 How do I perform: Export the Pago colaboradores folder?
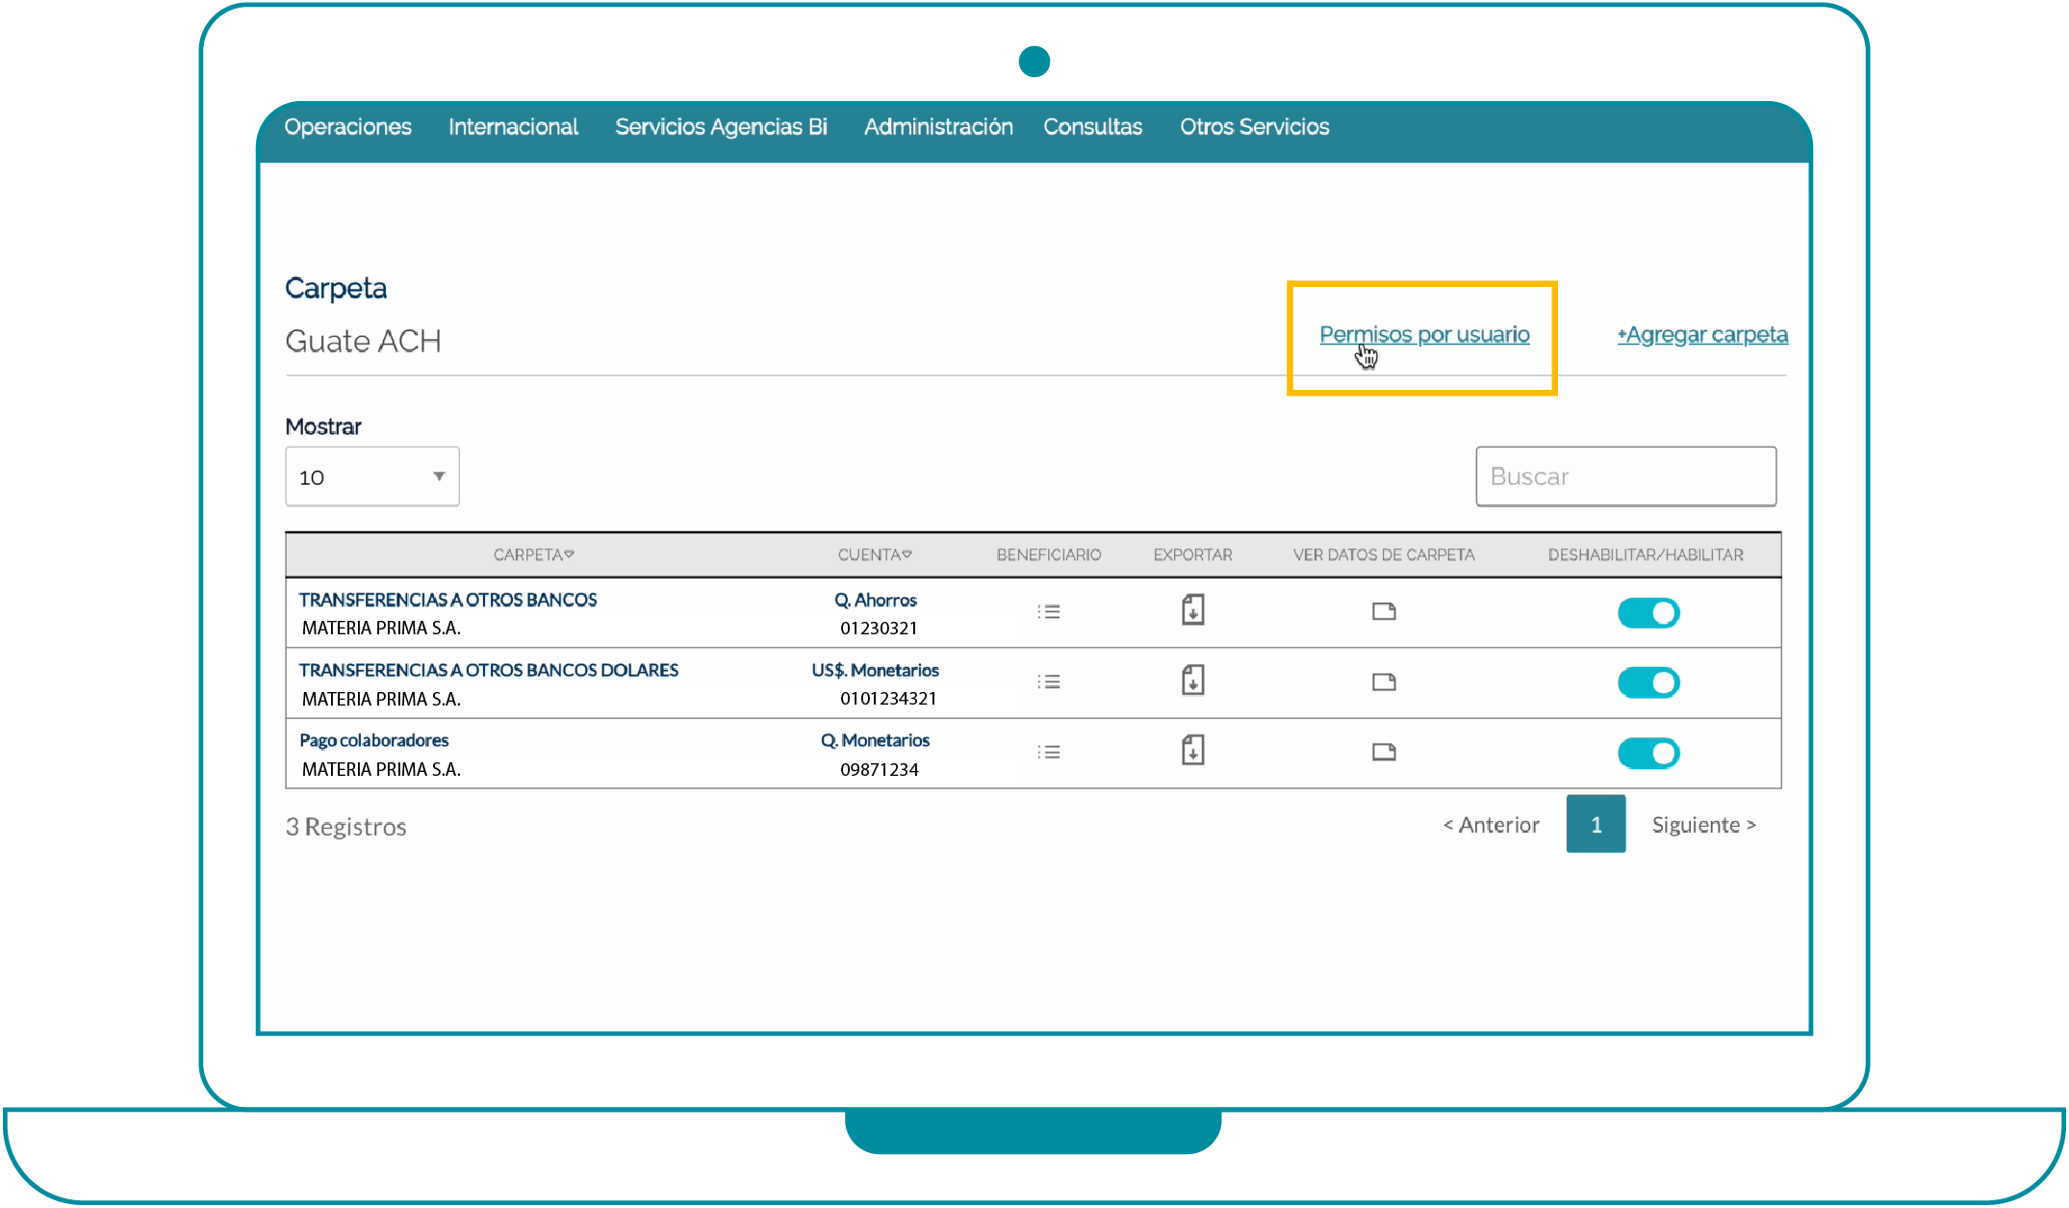tap(1192, 751)
